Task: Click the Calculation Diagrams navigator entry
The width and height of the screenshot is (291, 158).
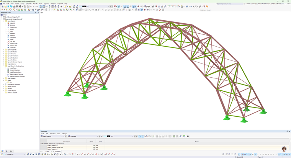Action: click(x=13, y=85)
